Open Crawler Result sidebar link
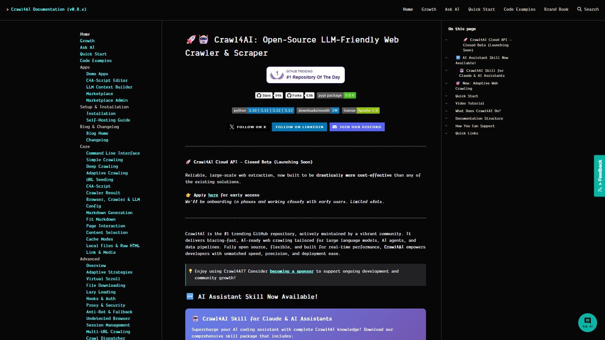Screen dimensions: 605x340 103,193
